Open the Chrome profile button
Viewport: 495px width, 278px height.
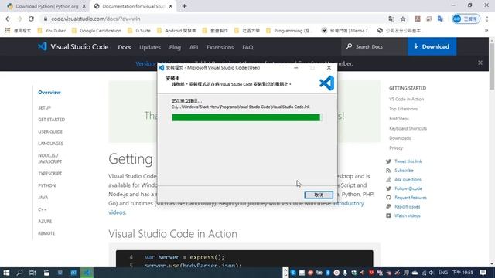click(466, 19)
